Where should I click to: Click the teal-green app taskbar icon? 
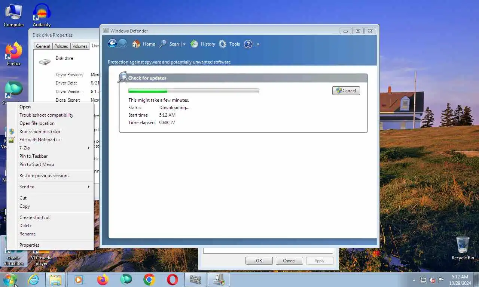[126, 280]
